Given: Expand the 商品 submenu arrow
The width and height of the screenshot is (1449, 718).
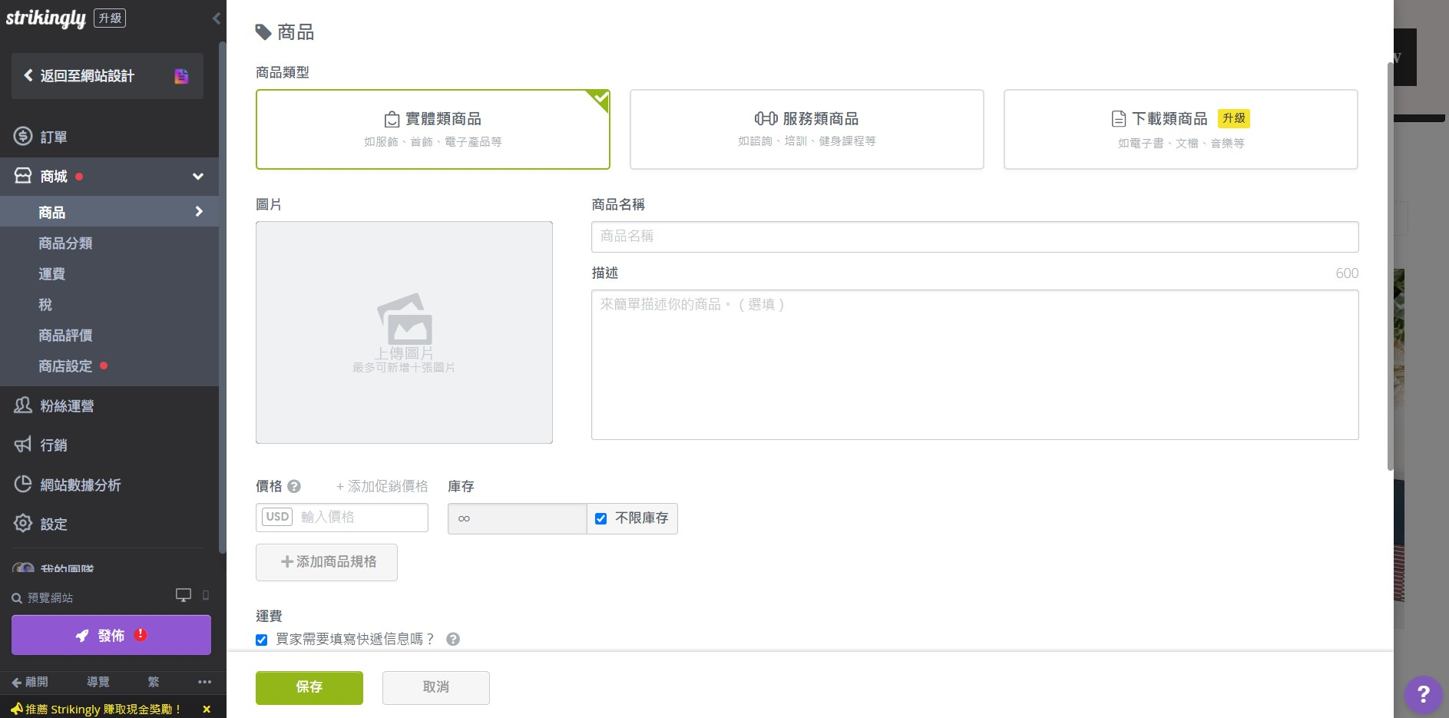Looking at the screenshot, I should pos(199,211).
